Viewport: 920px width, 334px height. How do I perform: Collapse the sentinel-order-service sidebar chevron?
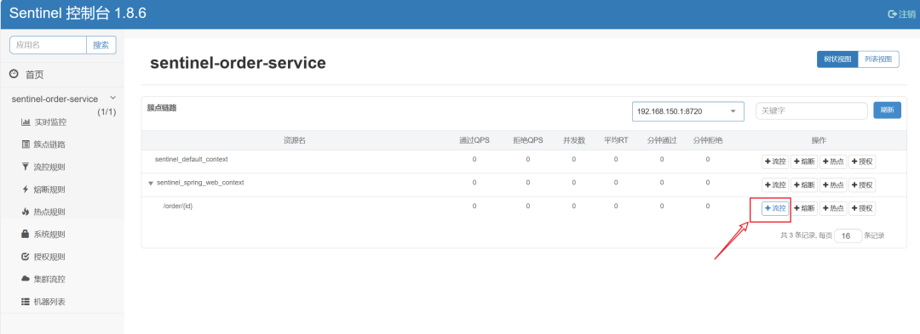[x=112, y=99]
